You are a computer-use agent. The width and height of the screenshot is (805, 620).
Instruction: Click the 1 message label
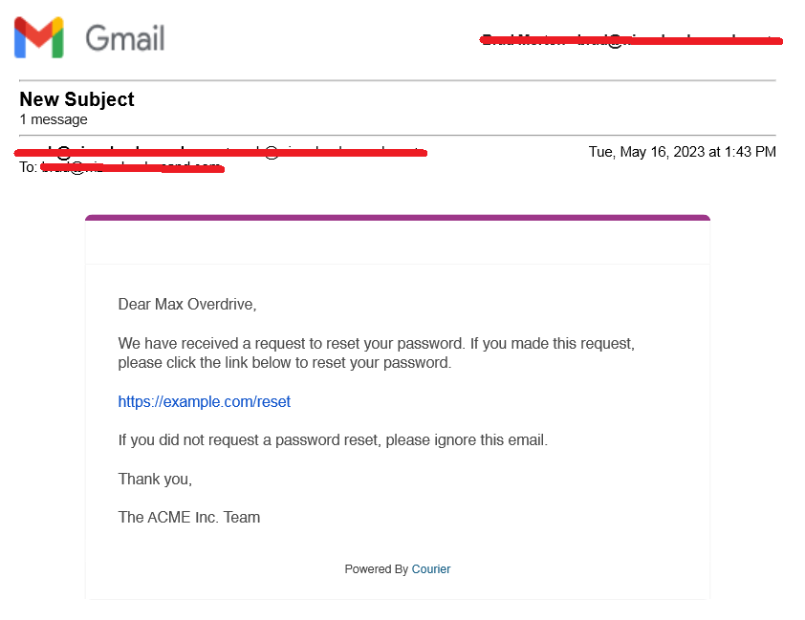[53, 119]
